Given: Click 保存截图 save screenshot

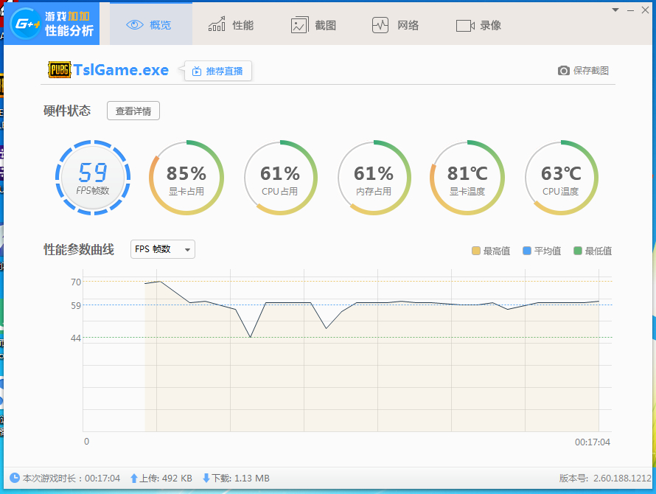Looking at the screenshot, I should click(583, 70).
